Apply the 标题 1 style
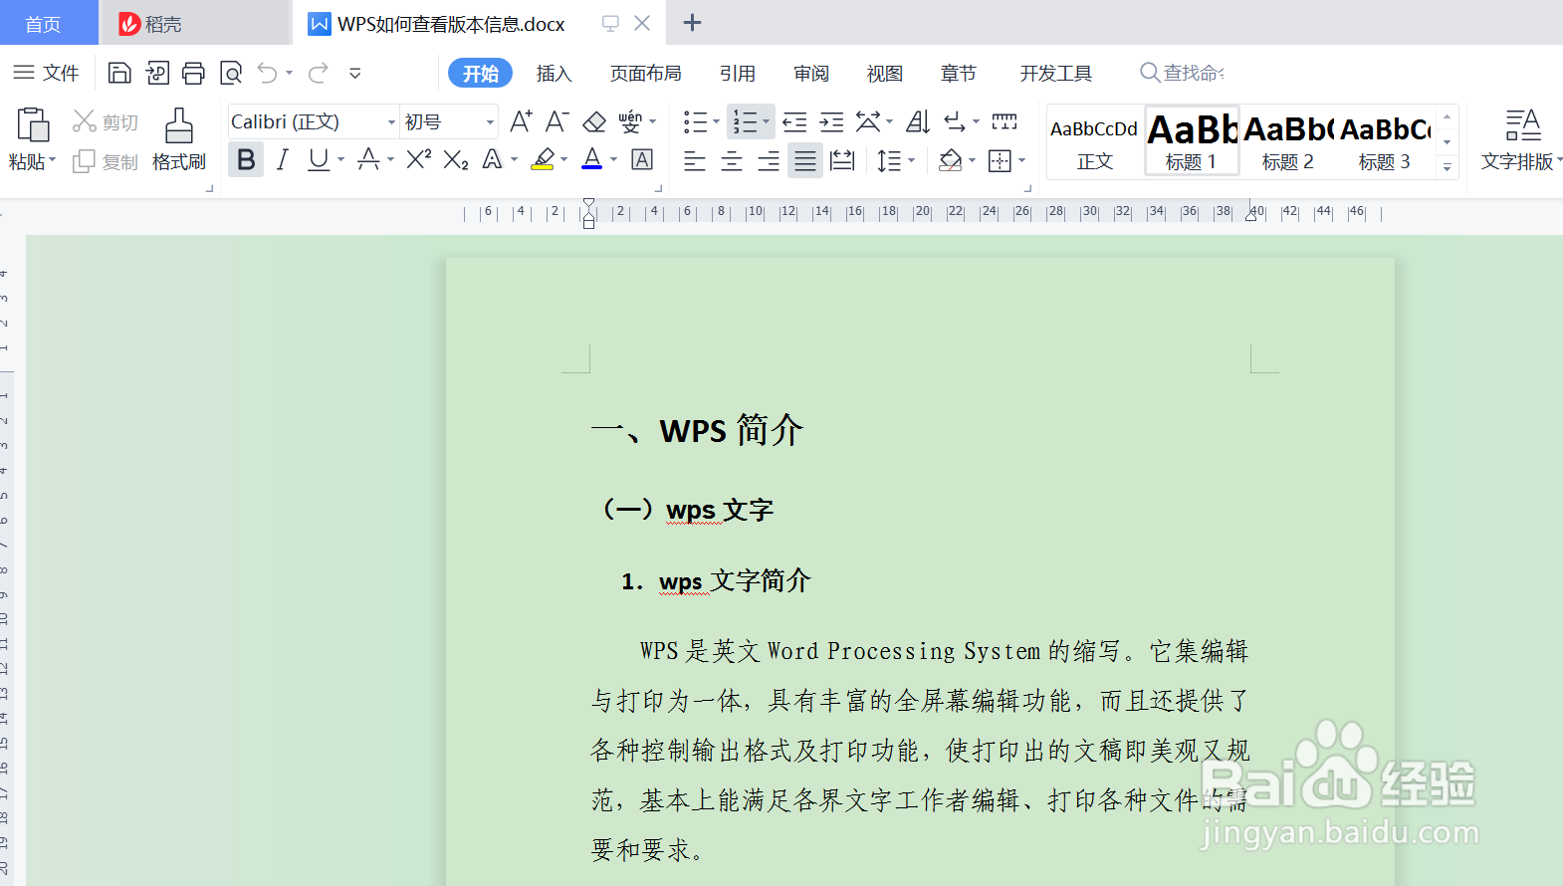Image resolution: width=1563 pixels, height=886 pixels. point(1192,142)
